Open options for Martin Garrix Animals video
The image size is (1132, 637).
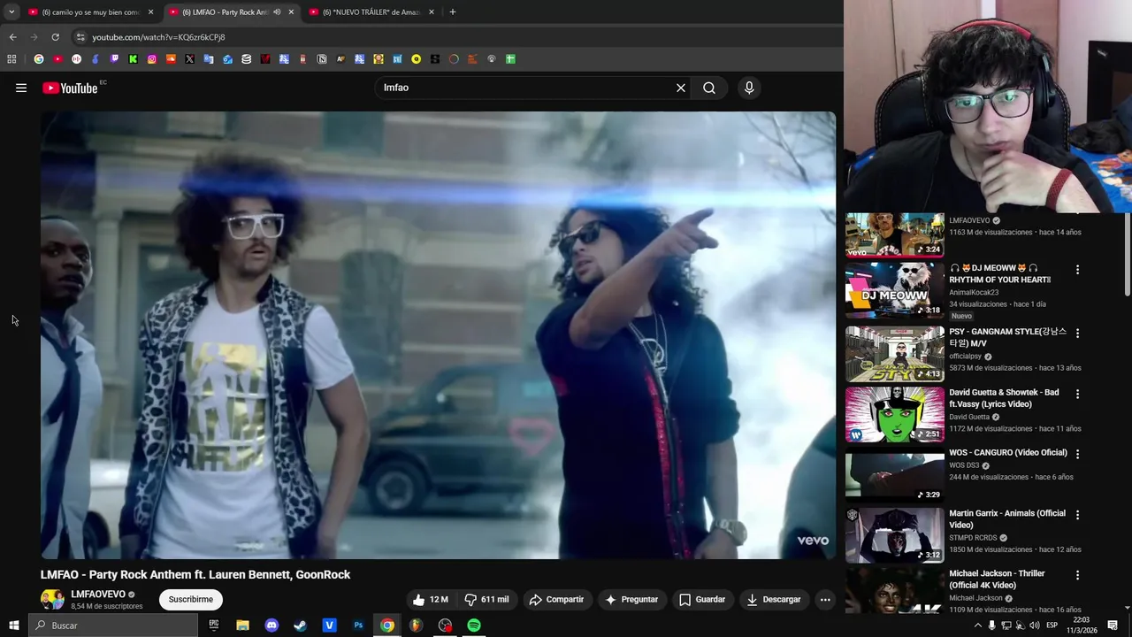point(1077,515)
